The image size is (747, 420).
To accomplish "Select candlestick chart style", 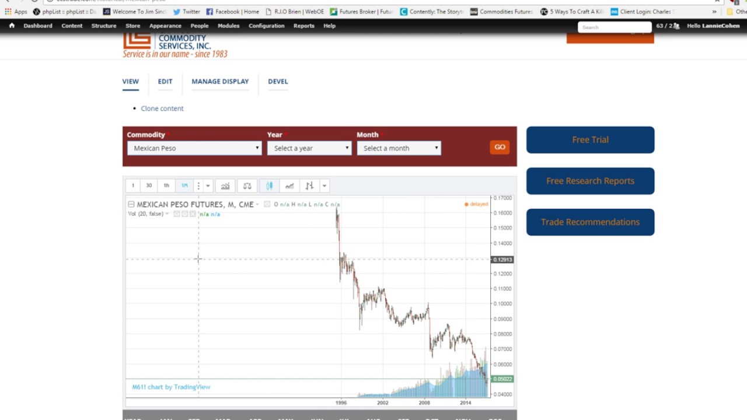I will [270, 185].
